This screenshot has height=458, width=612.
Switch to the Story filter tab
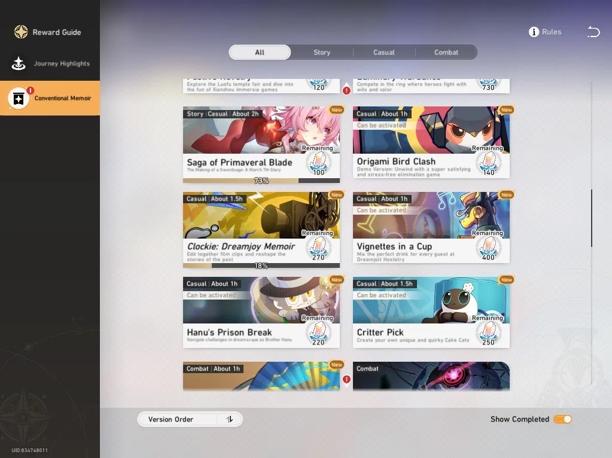point(322,52)
